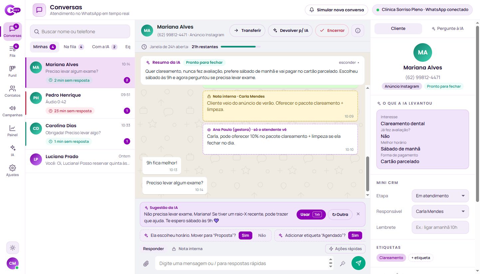Open Pedro Henrique conversation
The height and width of the screenshot is (274, 480).
tap(80, 103)
